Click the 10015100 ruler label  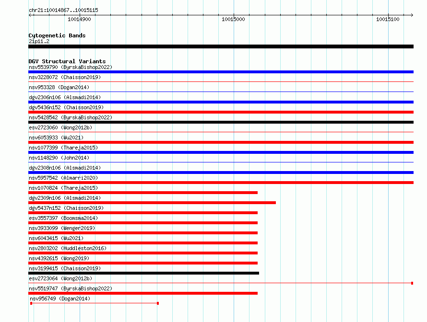tap(388, 19)
